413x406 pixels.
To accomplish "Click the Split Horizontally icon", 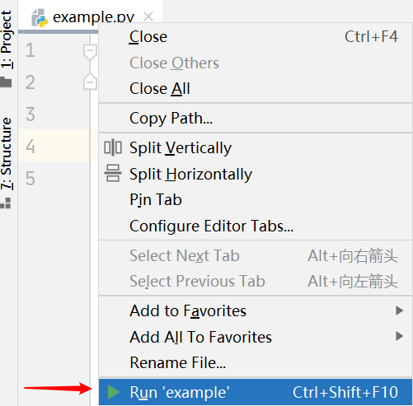I will [113, 174].
